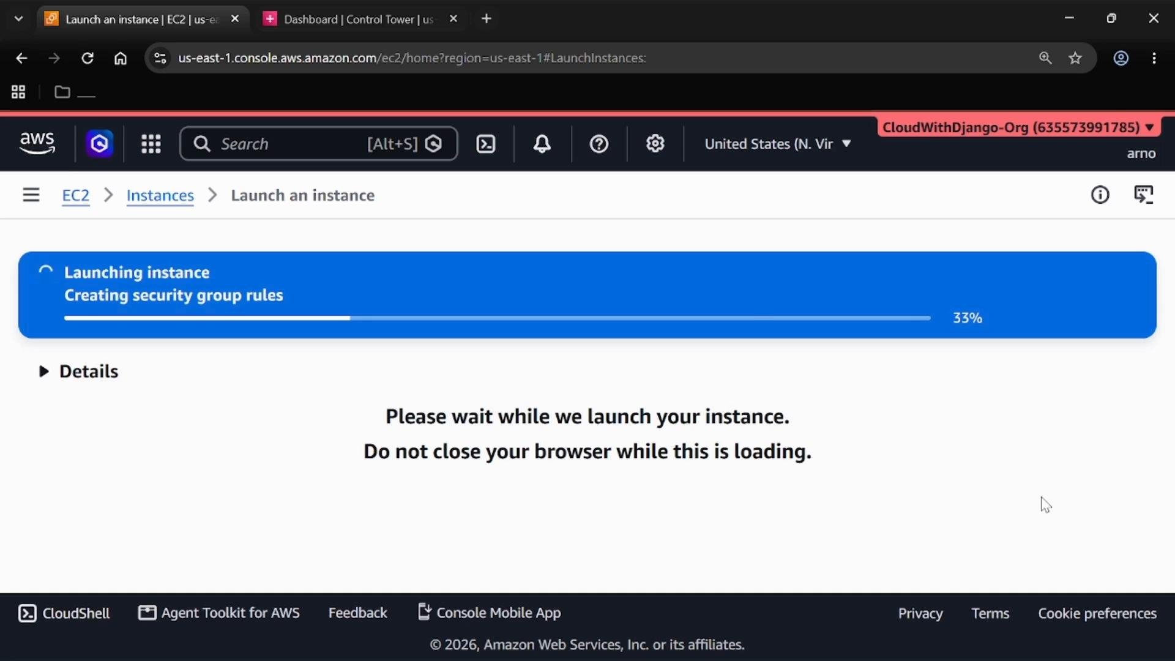Go to browser home page
Screen dimensions: 1175x661
(x=121, y=58)
